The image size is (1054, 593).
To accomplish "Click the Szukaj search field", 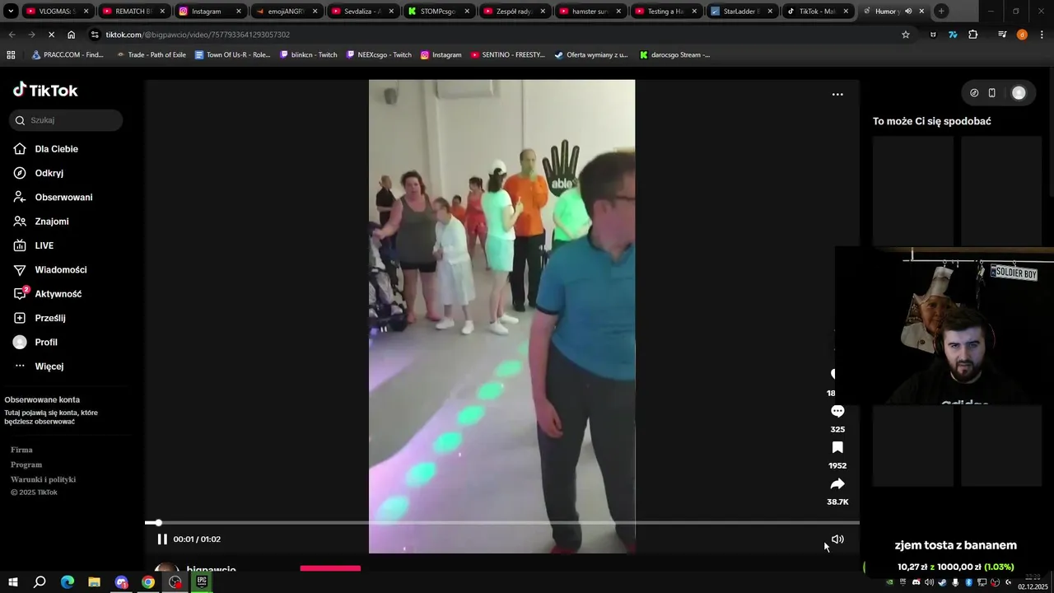I will (66, 120).
